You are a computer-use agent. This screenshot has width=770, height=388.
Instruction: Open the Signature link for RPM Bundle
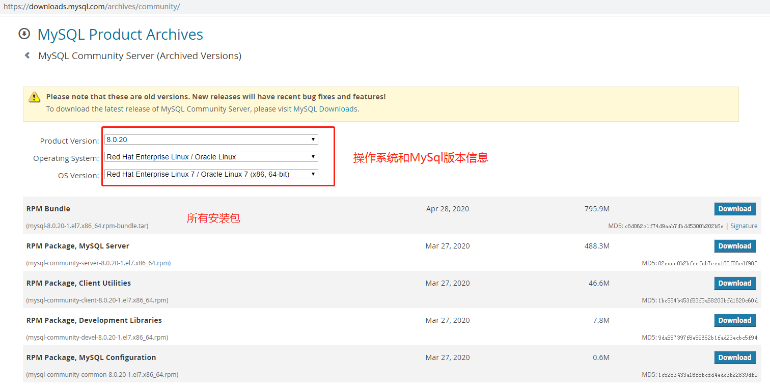744,226
